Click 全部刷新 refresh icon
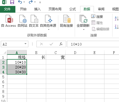 tap(83, 19)
